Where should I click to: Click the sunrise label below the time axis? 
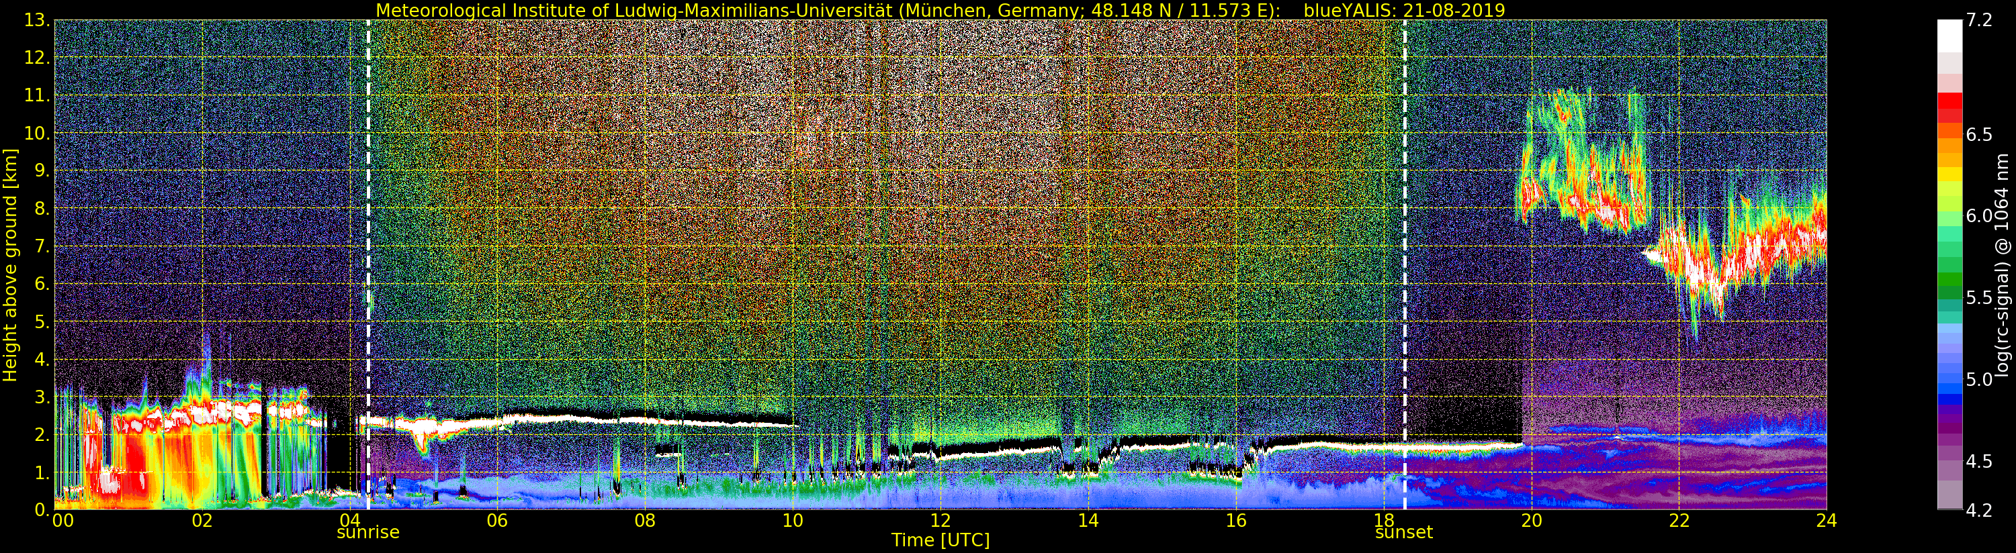[x=368, y=533]
